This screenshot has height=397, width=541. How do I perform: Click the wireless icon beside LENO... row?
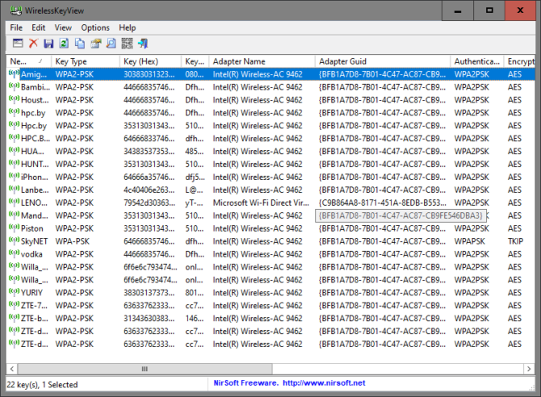pyautogui.click(x=15, y=203)
